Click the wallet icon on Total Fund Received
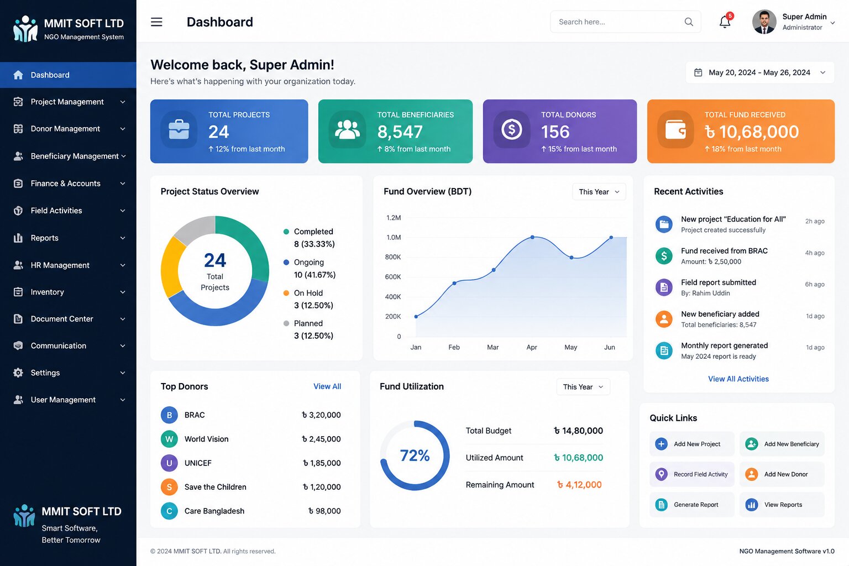Viewport: 849px width, 566px height. coord(675,129)
